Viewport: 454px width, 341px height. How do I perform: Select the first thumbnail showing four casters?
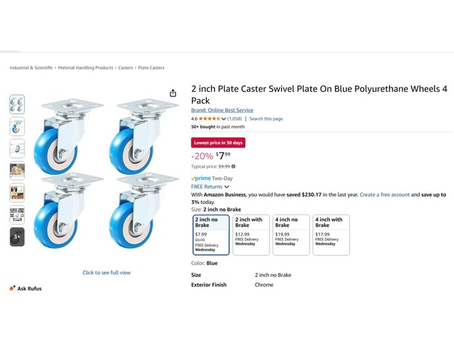[x=17, y=104]
